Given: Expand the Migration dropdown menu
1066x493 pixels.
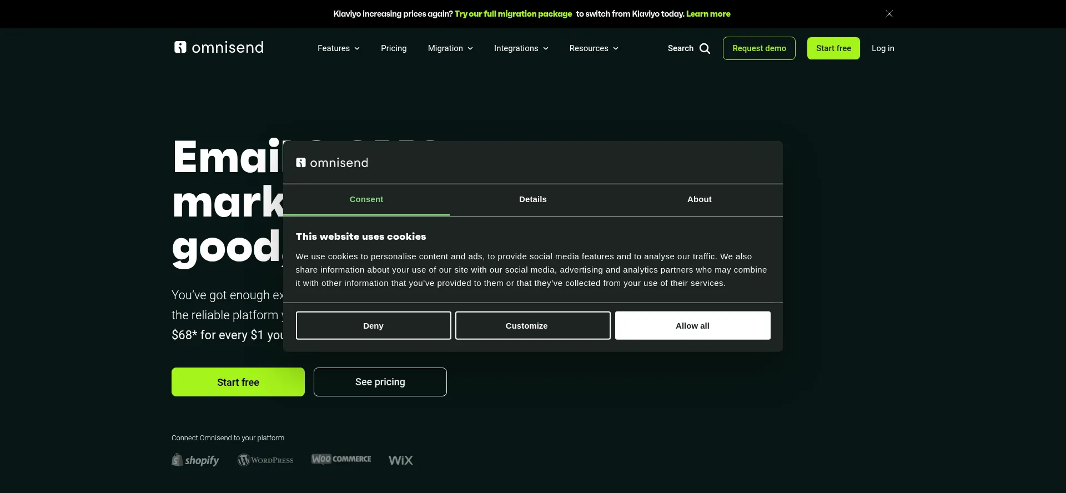Looking at the screenshot, I should point(450,48).
